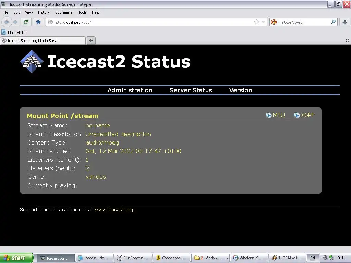Open the browser home page icon
Image resolution: width=351 pixels, height=263 pixels.
[38, 22]
